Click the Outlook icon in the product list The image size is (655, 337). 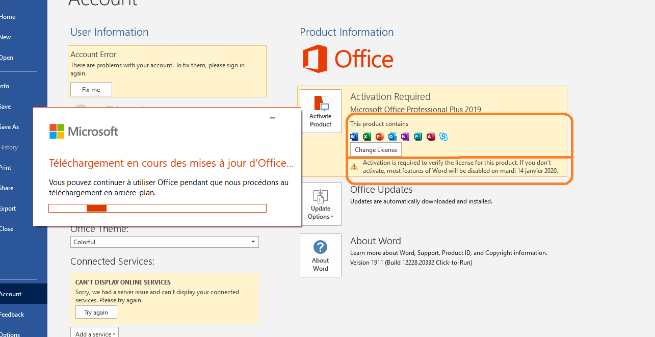[x=392, y=137]
